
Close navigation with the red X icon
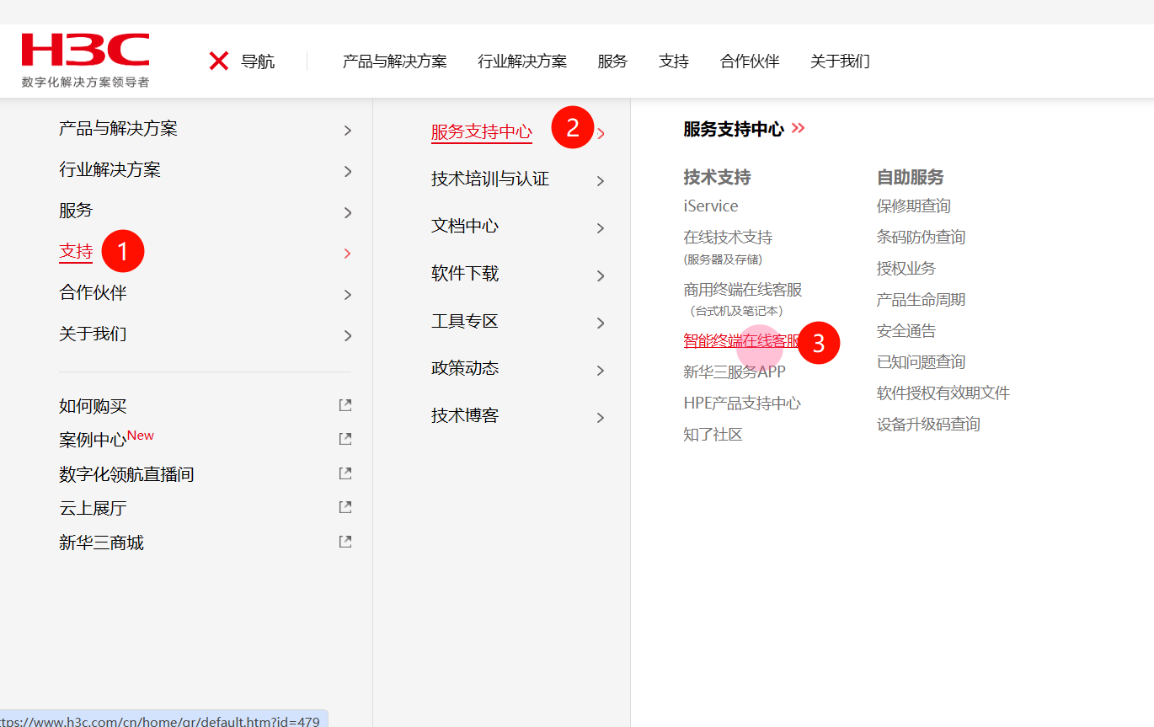click(219, 61)
